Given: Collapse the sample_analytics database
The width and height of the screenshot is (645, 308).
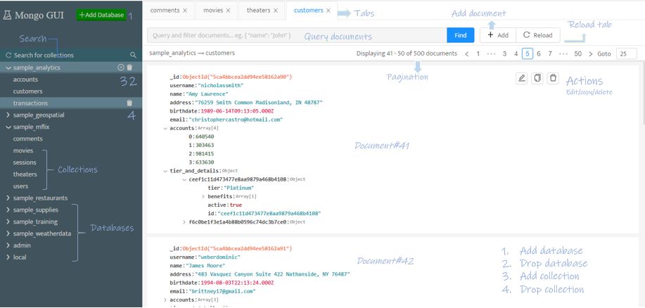Looking at the screenshot, I should [x=8, y=68].
